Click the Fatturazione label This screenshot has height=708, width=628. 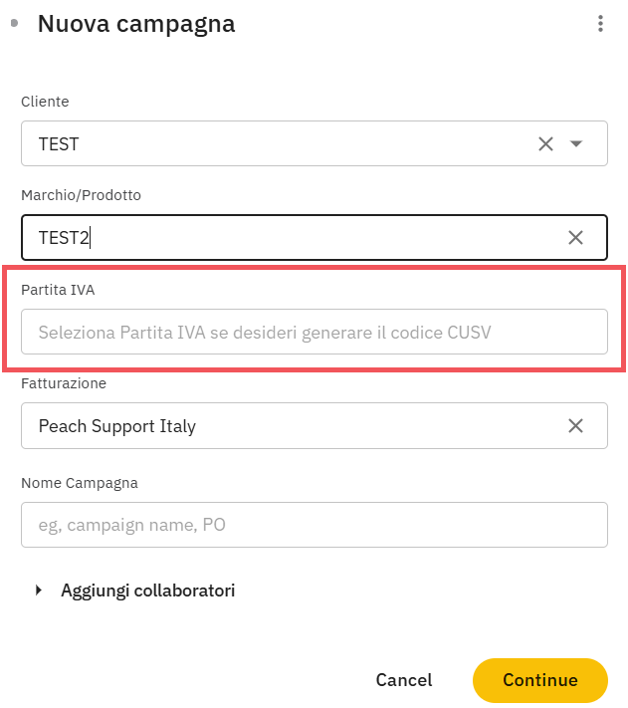point(64,383)
